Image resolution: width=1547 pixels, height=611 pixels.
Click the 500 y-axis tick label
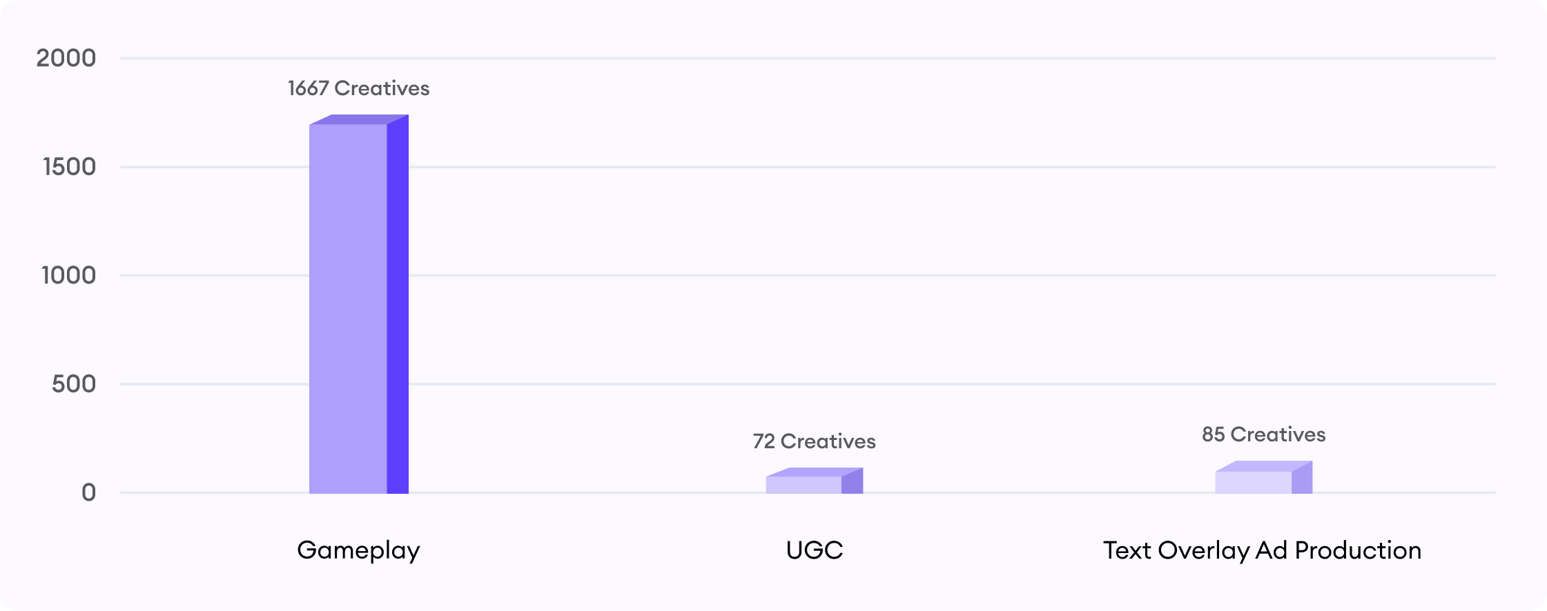tap(74, 384)
